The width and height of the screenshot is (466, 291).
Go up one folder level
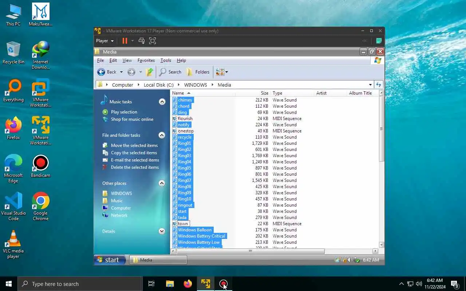coord(149,72)
